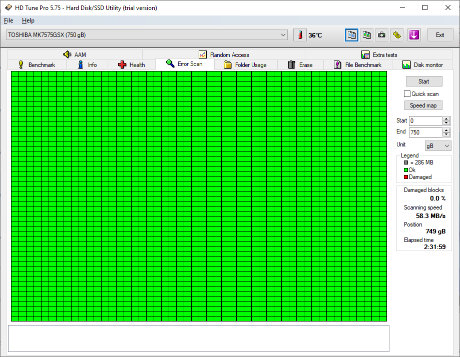The image size is (460, 357).
Task: Click the = 286 MB legend text
Action: pos(422,162)
